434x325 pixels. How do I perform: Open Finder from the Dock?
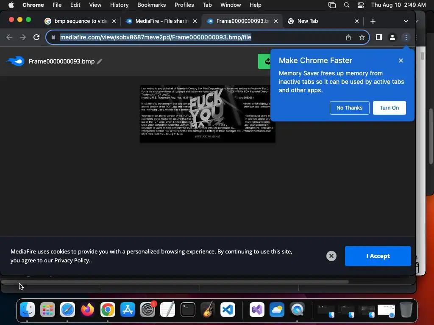click(27, 309)
